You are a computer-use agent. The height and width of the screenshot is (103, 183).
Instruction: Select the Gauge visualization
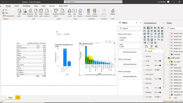[152, 37]
